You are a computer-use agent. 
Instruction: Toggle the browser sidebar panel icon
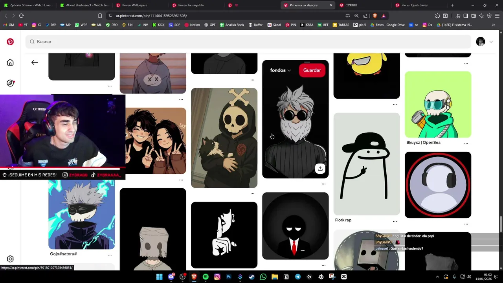tap(466, 16)
